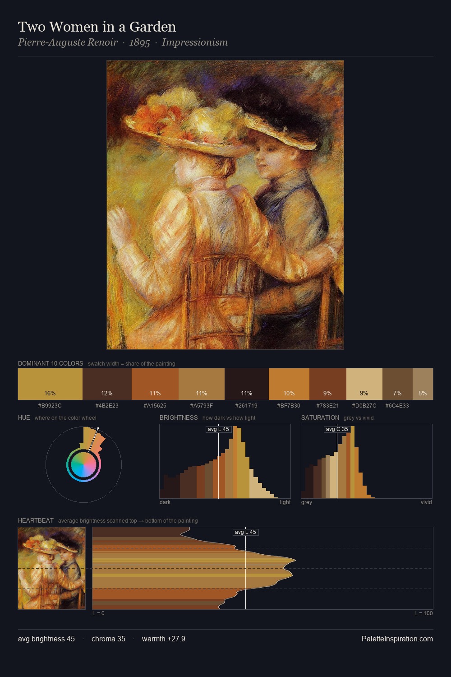Click the hue color wheel
Viewport: 451px width, 677px height.
[83, 464]
